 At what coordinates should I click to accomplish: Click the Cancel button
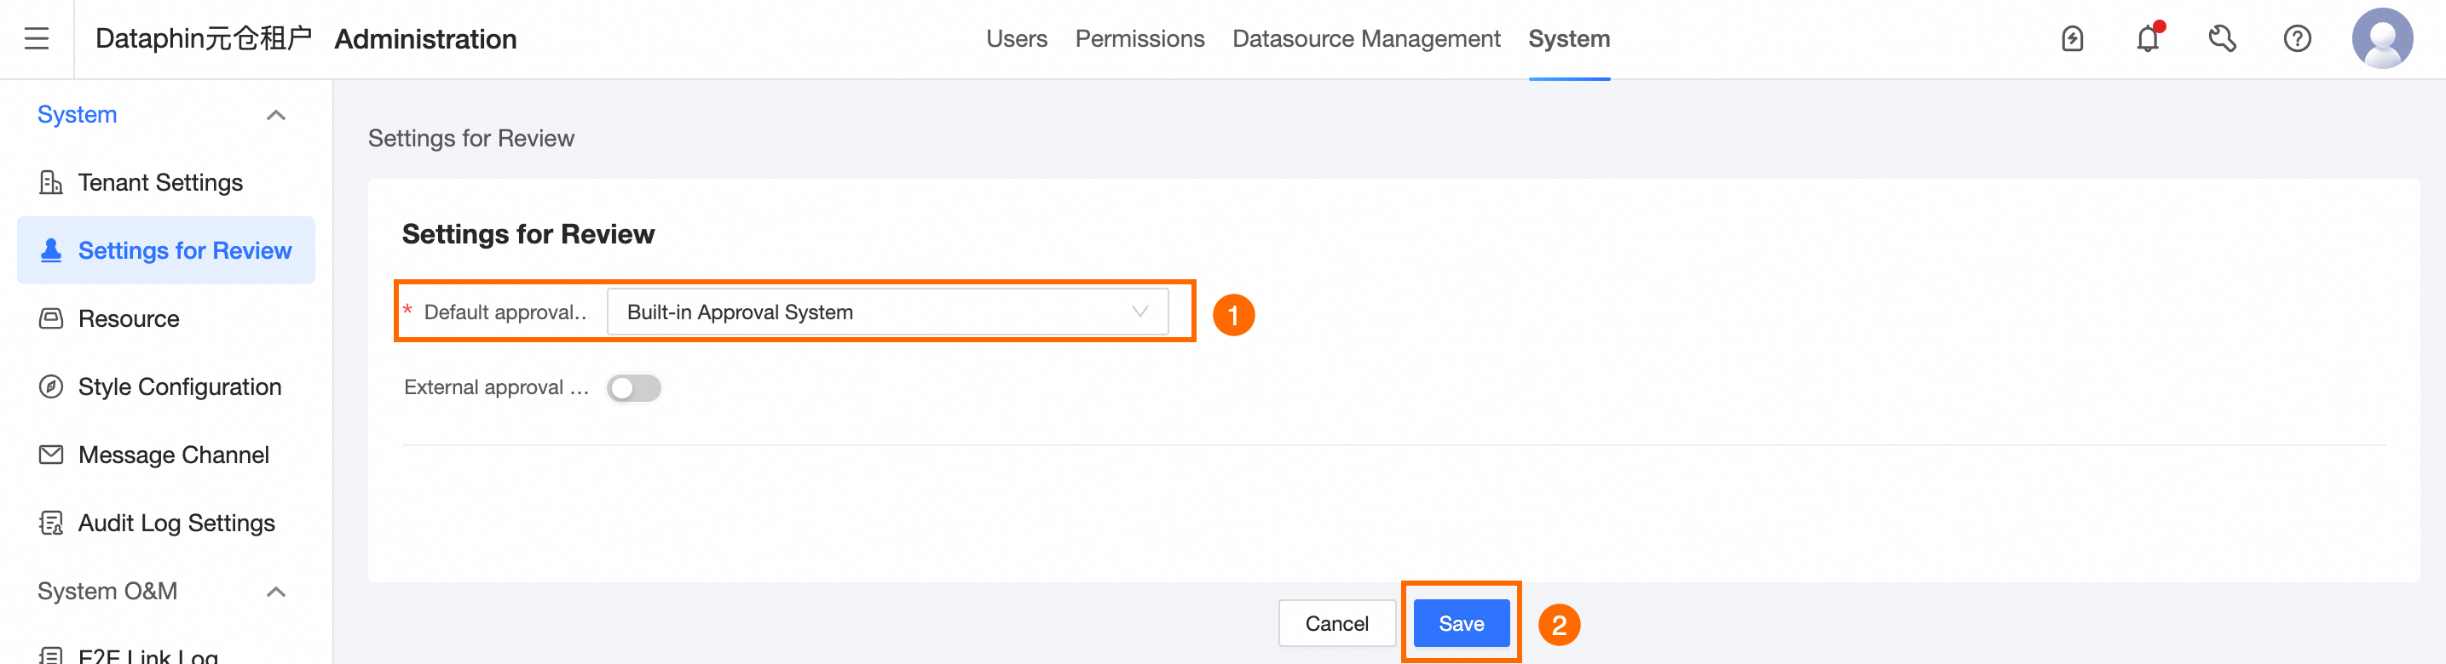pyautogui.click(x=1336, y=623)
